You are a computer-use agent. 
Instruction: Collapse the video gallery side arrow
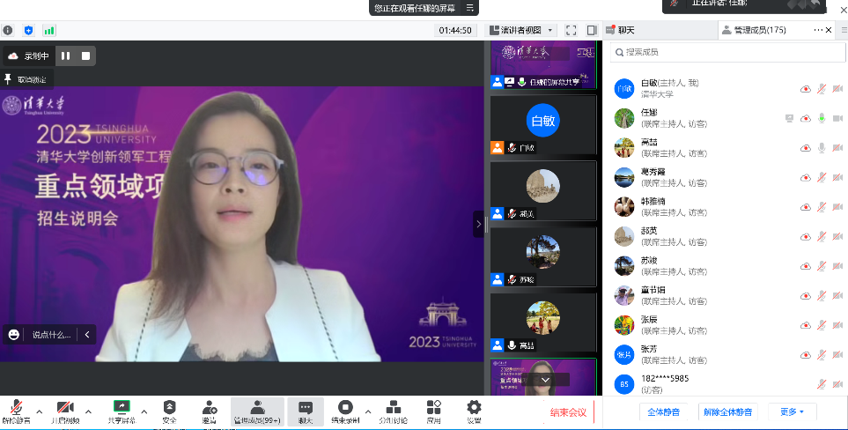(x=478, y=224)
